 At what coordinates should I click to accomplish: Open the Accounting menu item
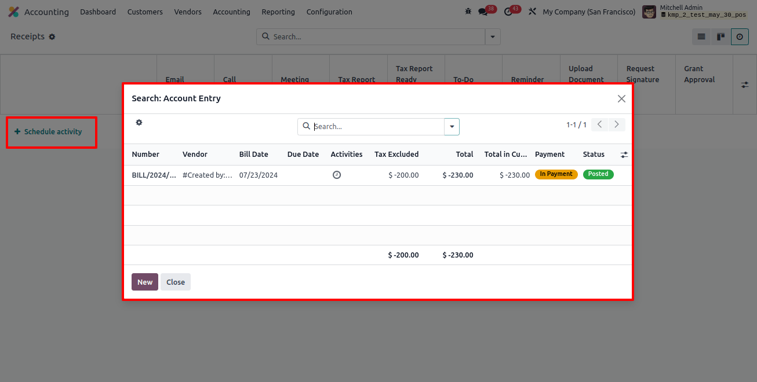(x=231, y=12)
